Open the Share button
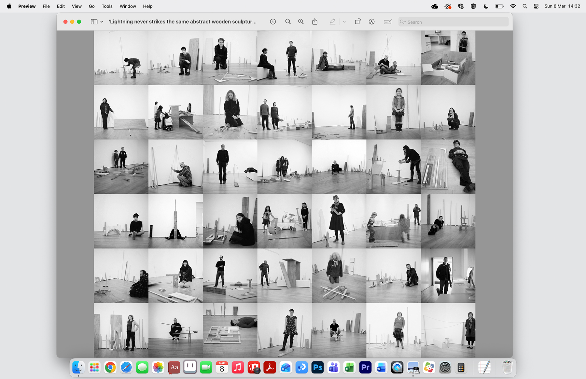This screenshot has width=586, height=379. point(315,22)
